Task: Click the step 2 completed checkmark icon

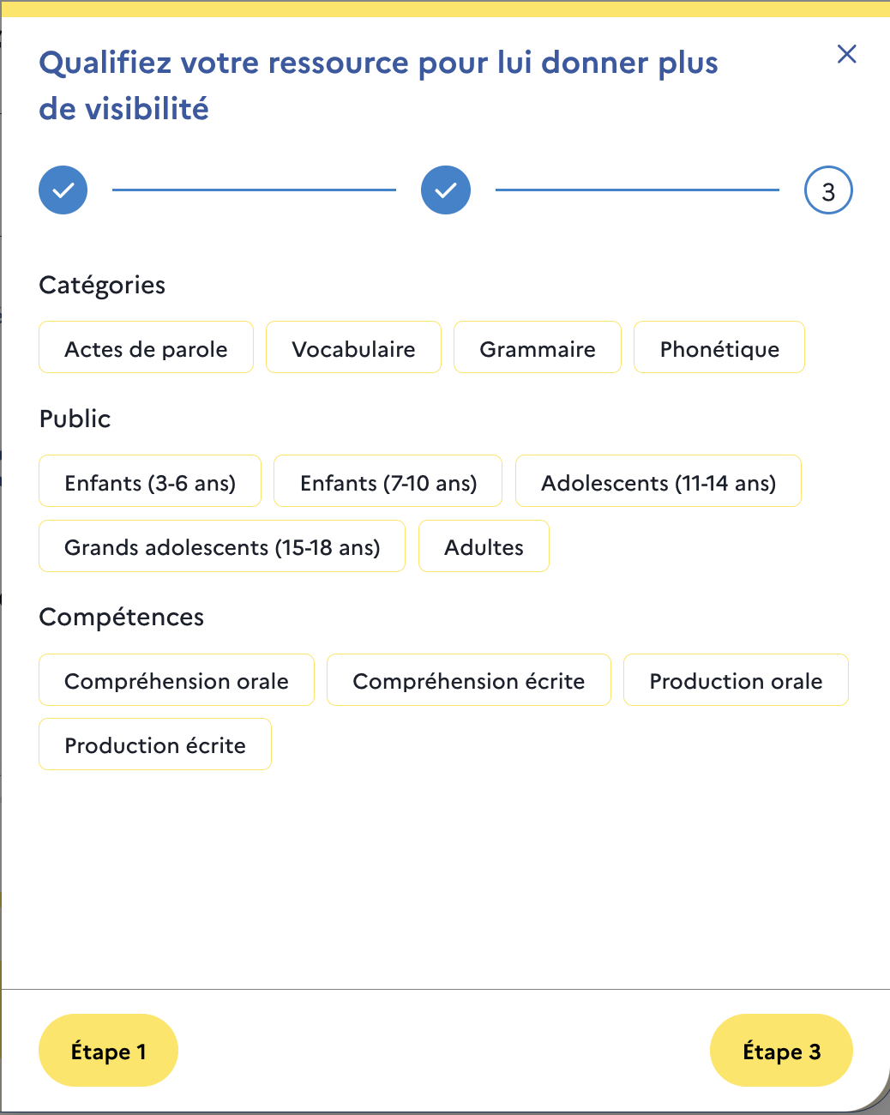Action: point(445,190)
